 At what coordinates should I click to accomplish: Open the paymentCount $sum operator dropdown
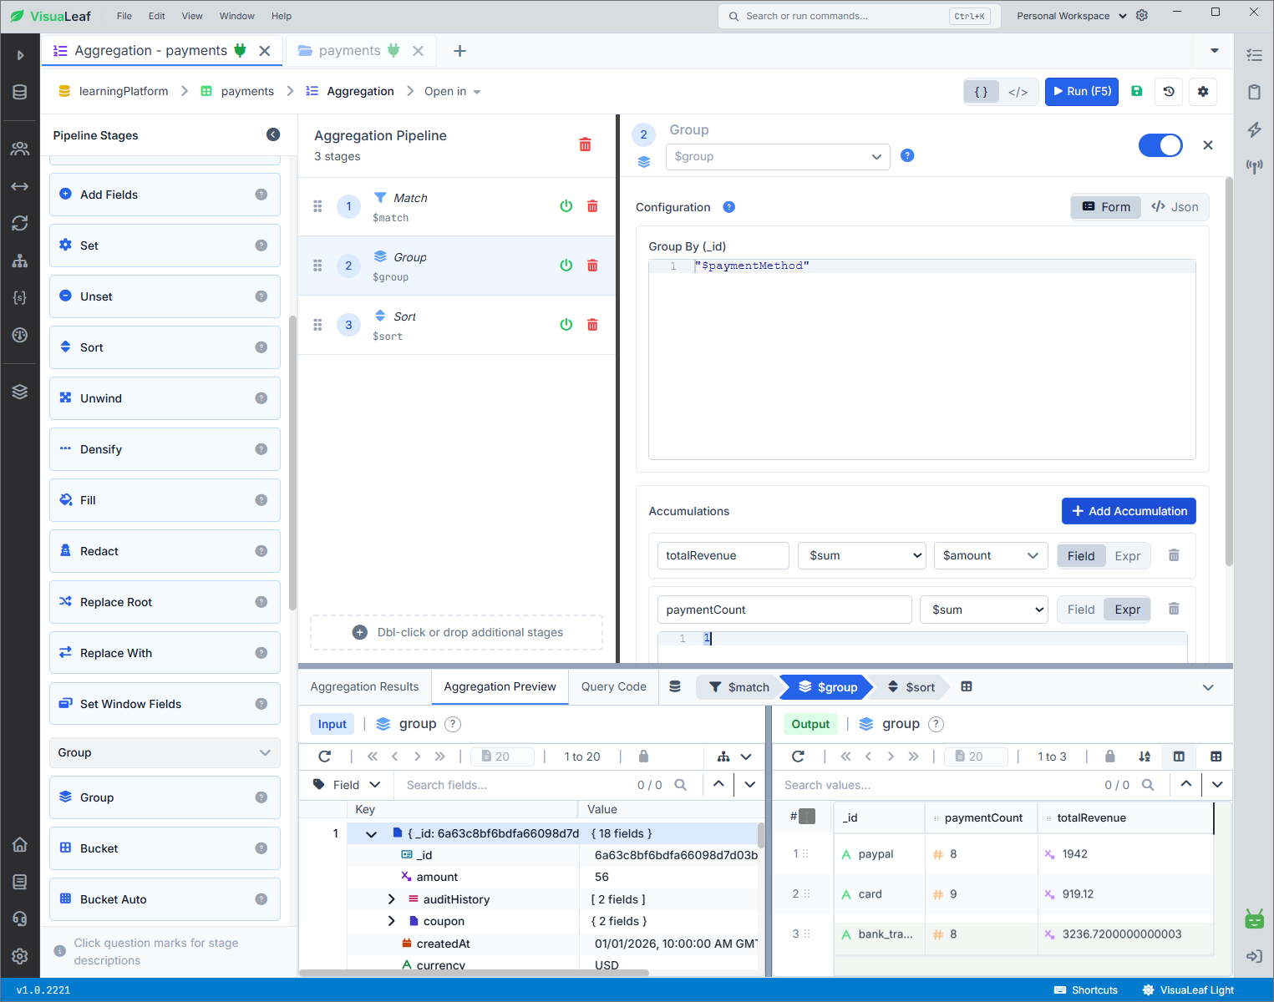984,610
